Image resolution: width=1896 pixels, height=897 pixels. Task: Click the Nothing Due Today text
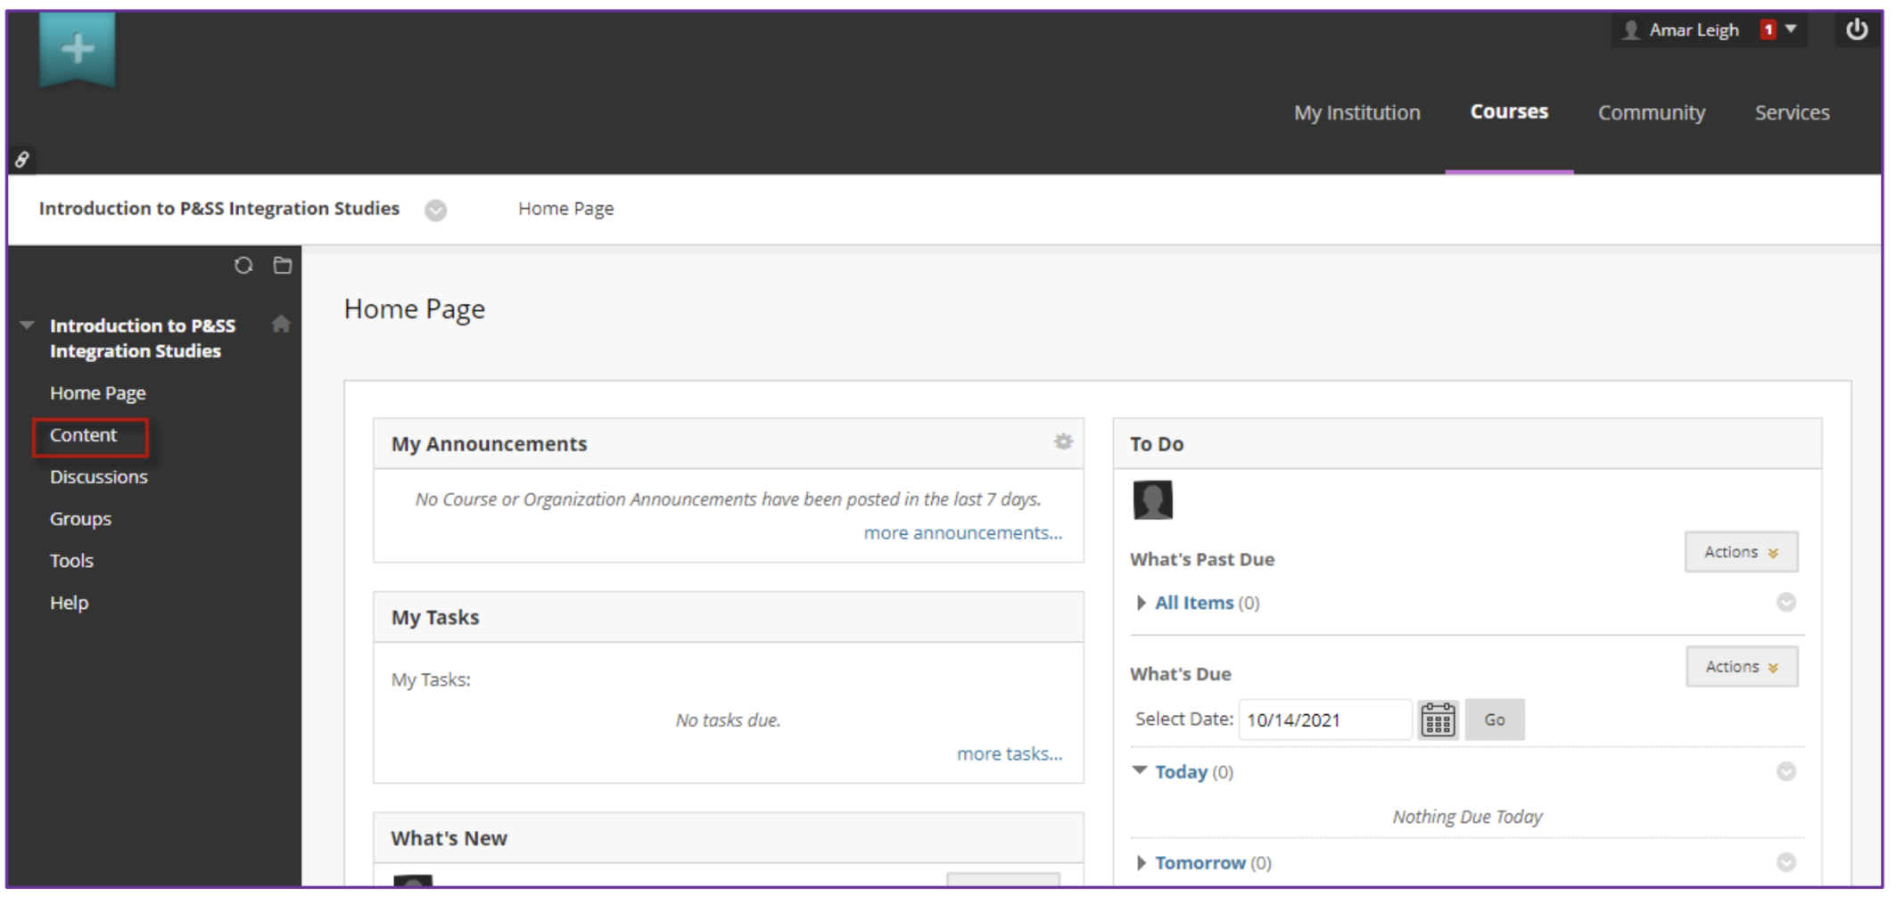click(x=1467, y=817)
